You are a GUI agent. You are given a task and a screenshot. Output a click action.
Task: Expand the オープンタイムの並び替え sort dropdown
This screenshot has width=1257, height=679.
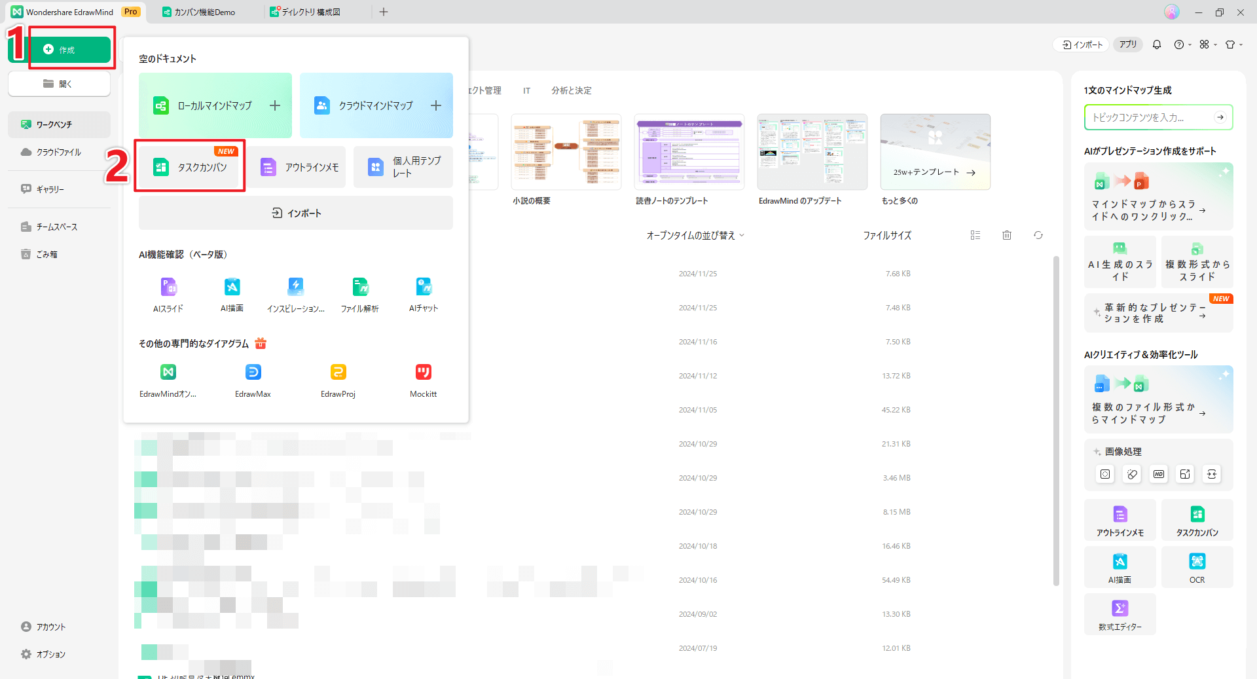pyautogui.click(x=695, y=235)
